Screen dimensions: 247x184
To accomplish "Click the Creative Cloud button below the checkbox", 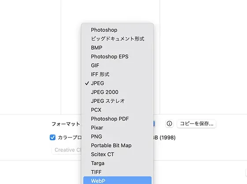I will [x=67, y=150].
